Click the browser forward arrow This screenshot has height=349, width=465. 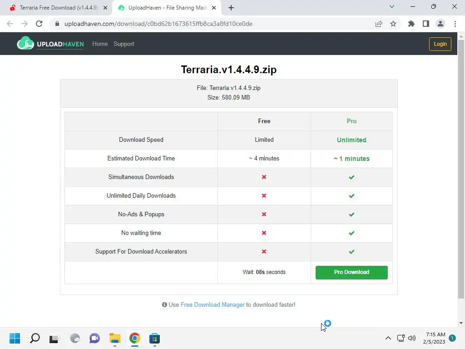point(25,24)
